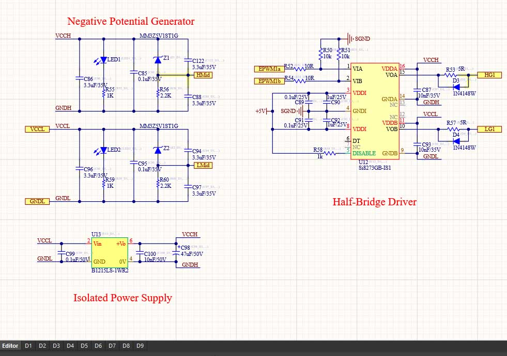
Task: Select the U13 B1215LS-1WR2 converter block
Action: (x=110, y=252)
